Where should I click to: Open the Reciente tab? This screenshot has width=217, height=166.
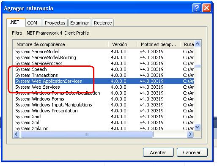103,23
